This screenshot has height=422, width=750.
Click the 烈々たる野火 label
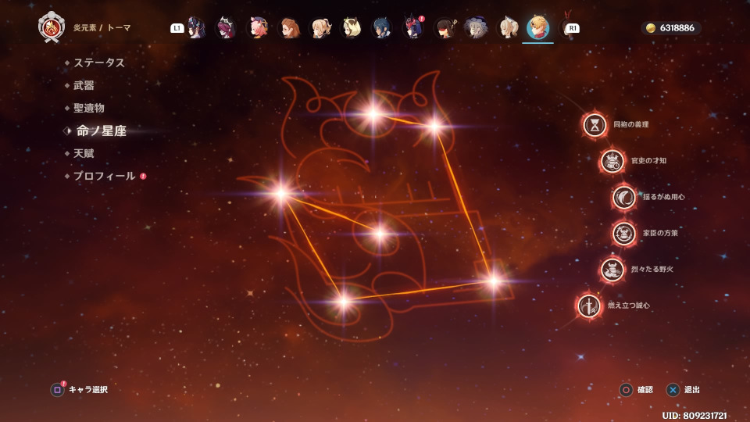click(652, 270)
